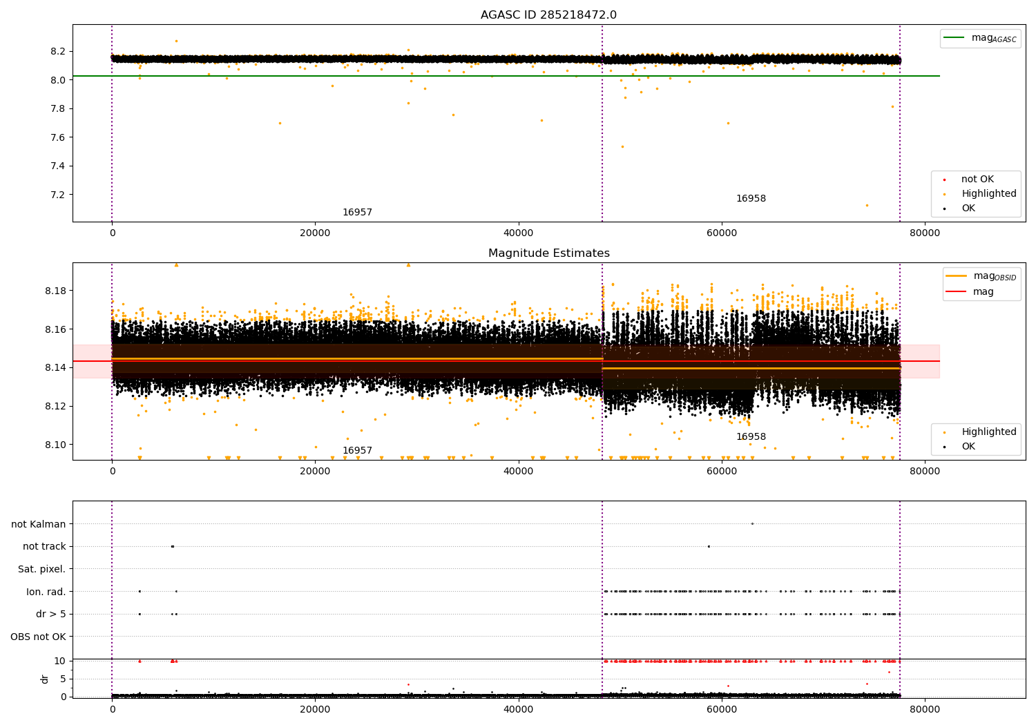Click the "Ion. rad." axis label

tap(46, 592)
